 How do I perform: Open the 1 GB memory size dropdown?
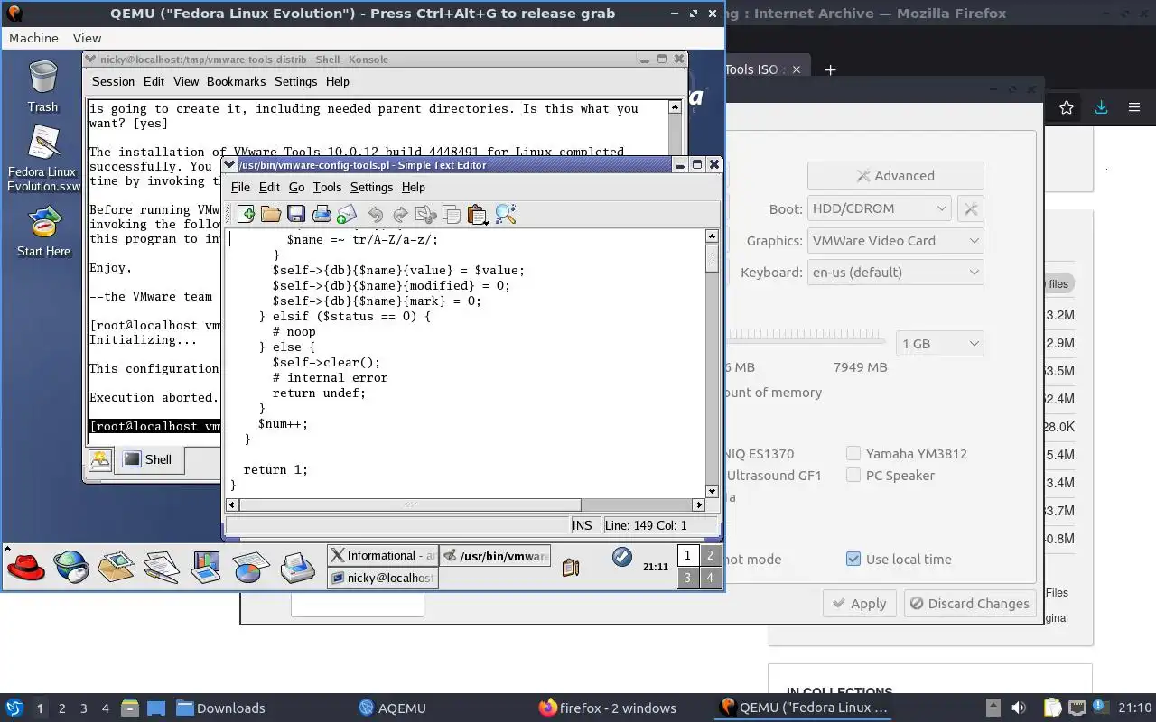(940, 343)
